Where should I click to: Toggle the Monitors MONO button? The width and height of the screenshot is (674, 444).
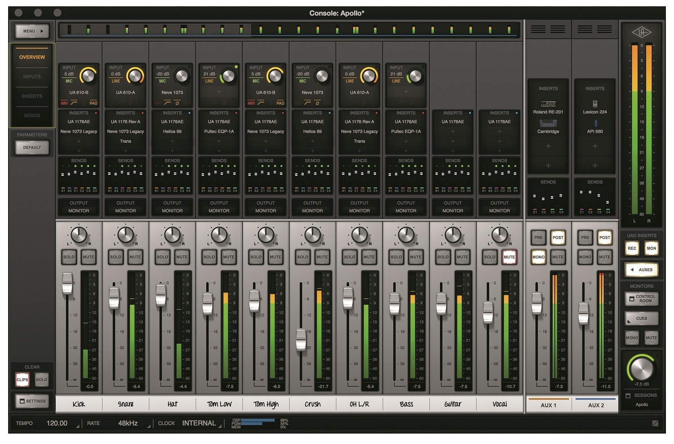(632, 338)
